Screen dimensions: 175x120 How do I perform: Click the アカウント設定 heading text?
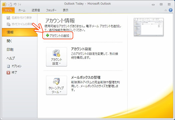tap(81, 49)
